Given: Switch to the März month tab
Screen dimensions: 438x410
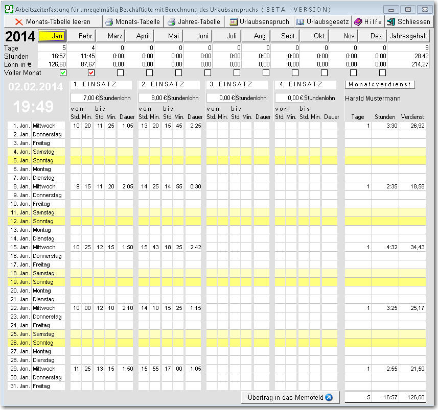Looking at the screenshot, I should (x=110, y=36).
